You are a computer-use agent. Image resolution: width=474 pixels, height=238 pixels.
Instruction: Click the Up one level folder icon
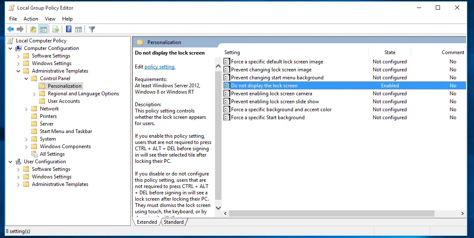tap(33, 29)
